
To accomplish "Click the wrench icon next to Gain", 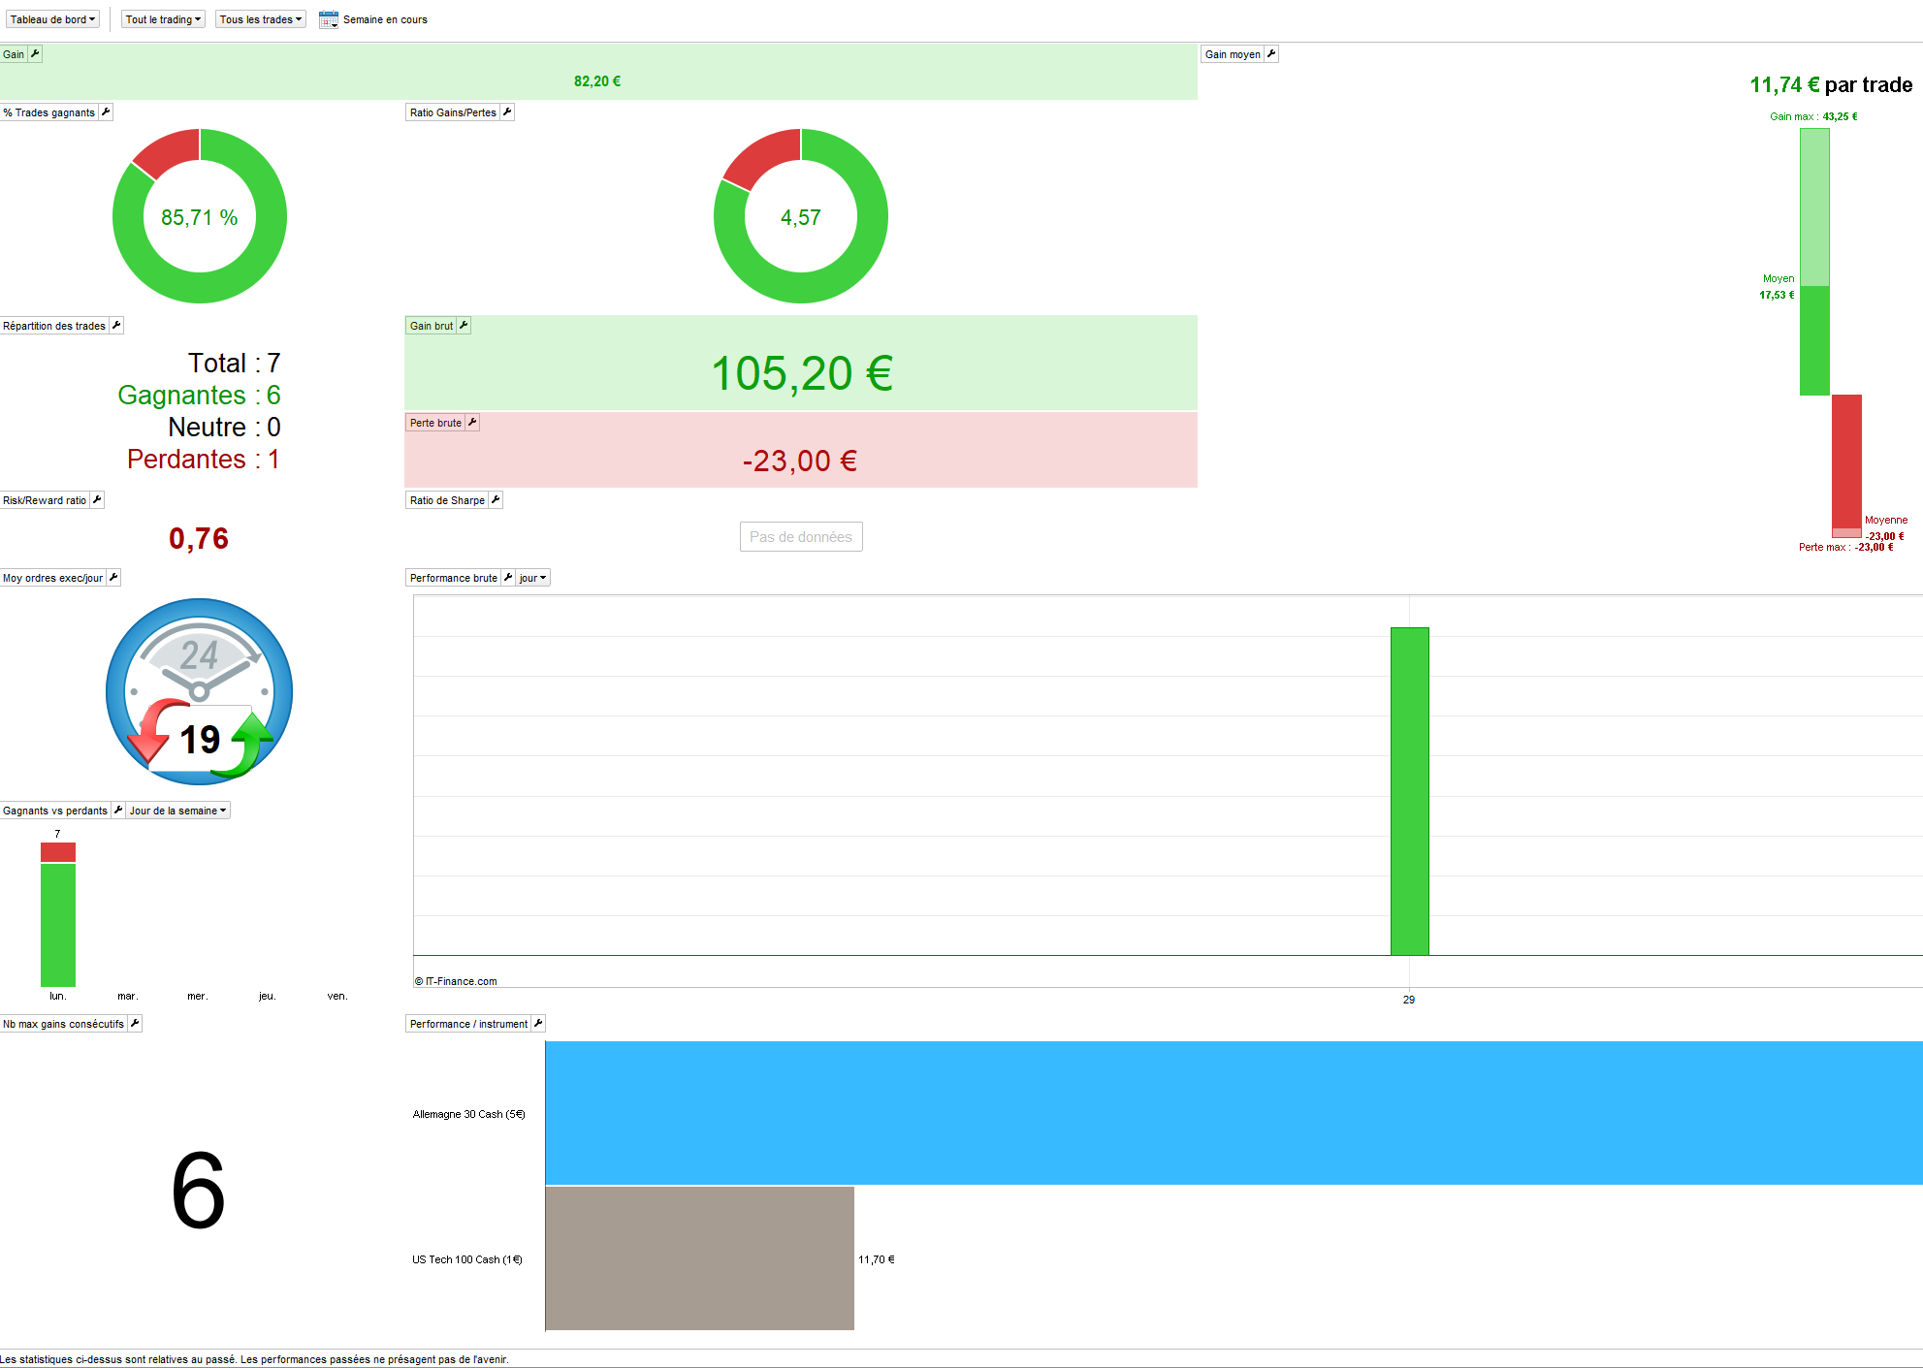I will (35, 54).
